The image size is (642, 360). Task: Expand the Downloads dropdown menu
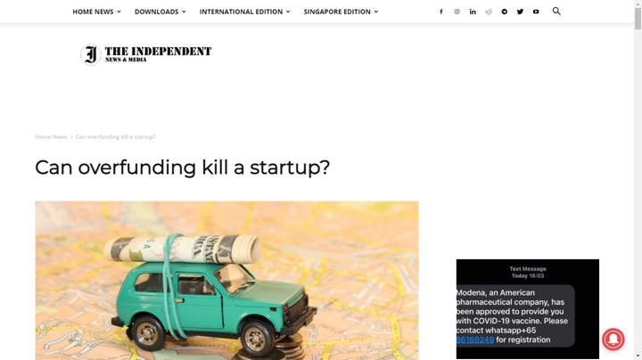pos(160,12)
